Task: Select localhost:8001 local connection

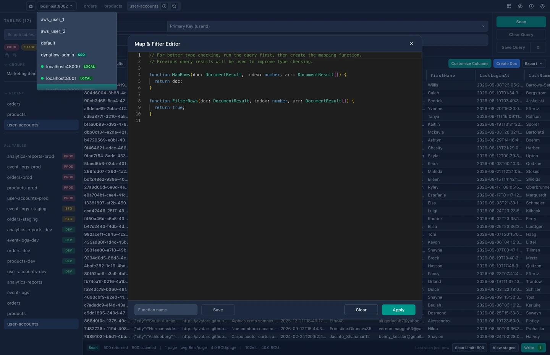Action: (x=76, y=78)
